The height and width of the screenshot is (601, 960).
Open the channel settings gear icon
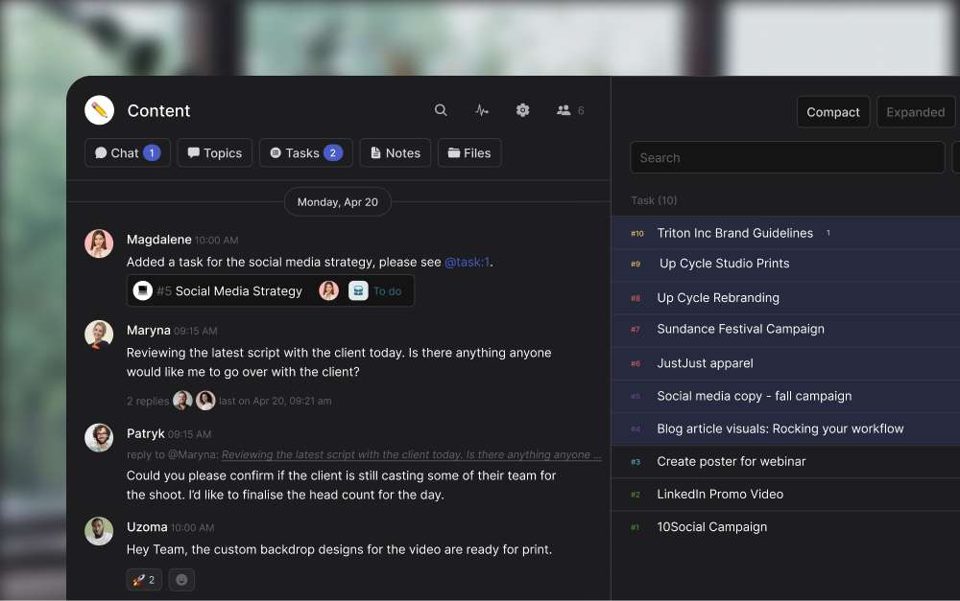[522, 109]
